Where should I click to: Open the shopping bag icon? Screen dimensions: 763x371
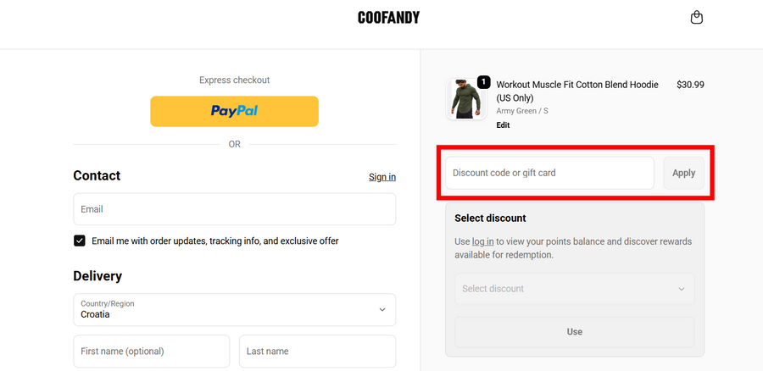point(697,18)
